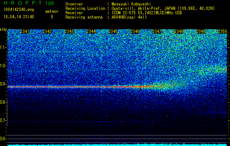
Task: Click the 0.8 kHz axis label
Action: click(3, 102)
